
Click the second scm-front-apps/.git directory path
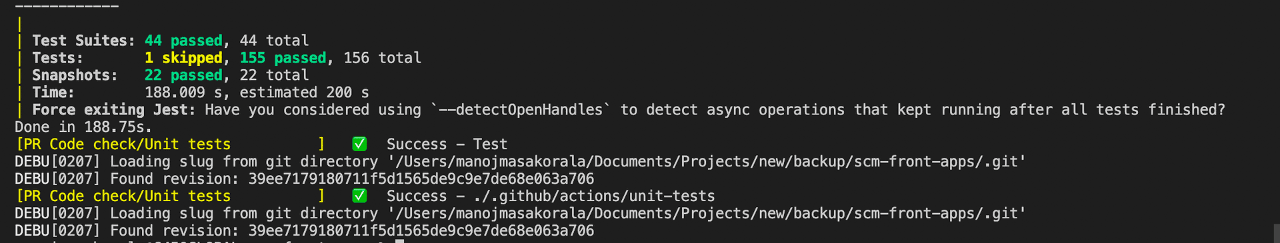(x=707, y=213)
